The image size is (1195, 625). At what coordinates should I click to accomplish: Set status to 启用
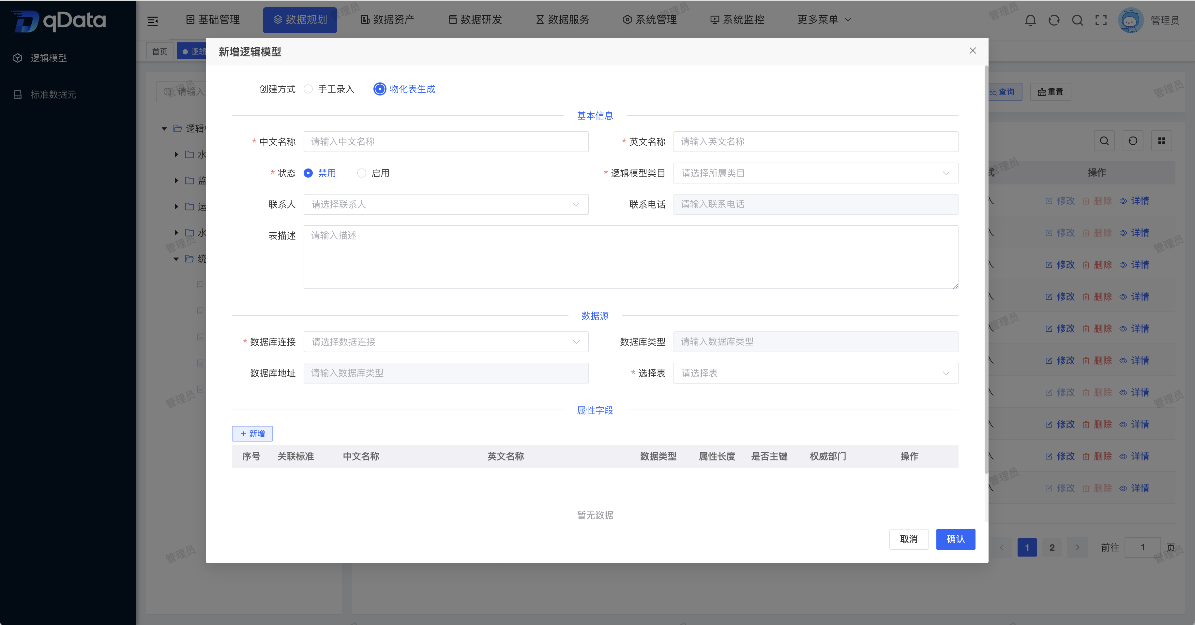tap(373, 173)
